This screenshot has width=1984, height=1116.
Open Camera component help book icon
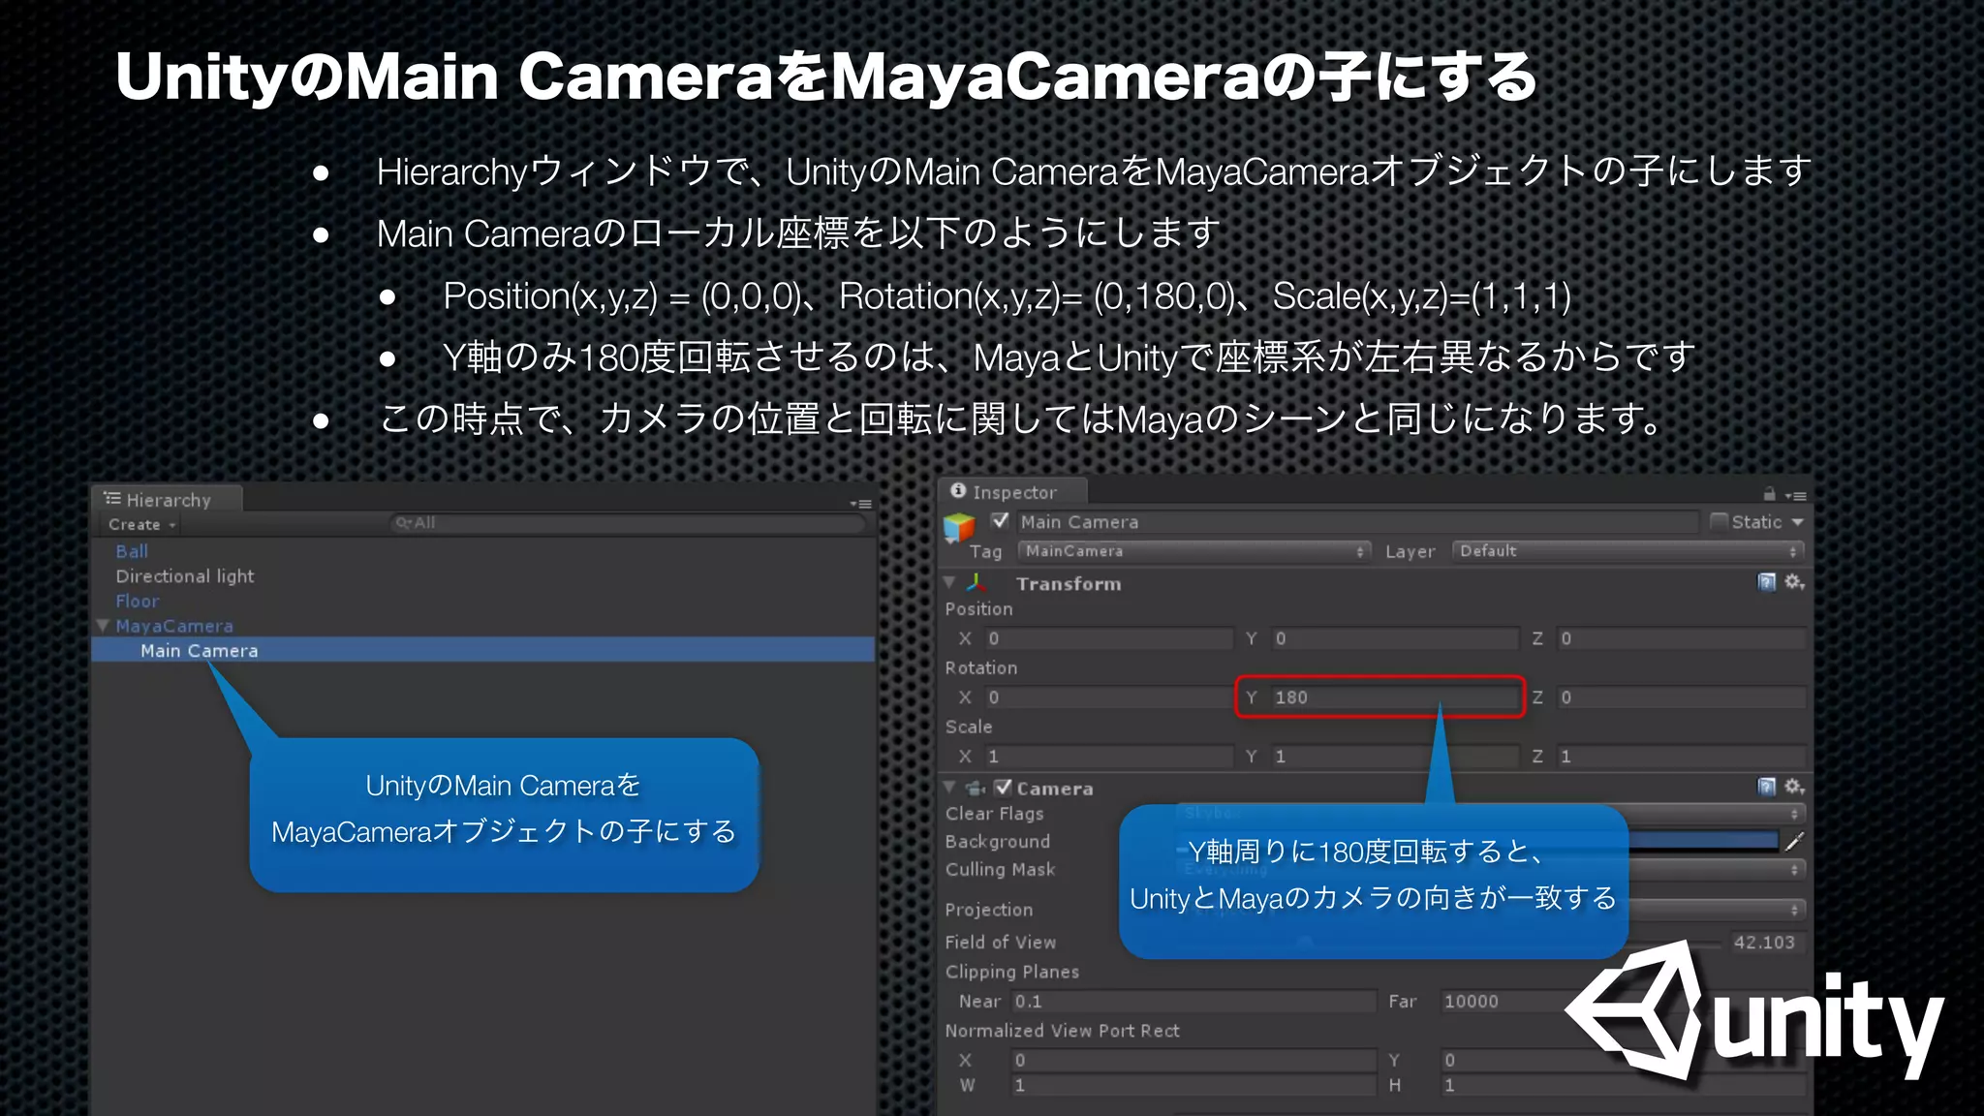[x=1767, y=787]
